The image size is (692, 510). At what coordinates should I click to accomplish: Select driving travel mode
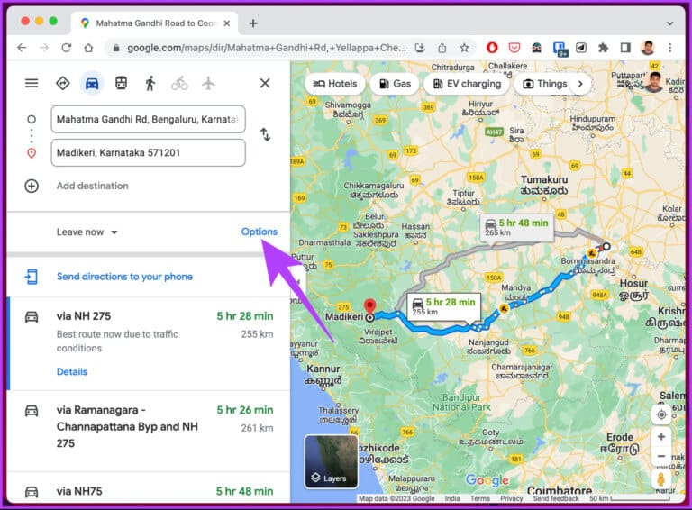(92, 83)
